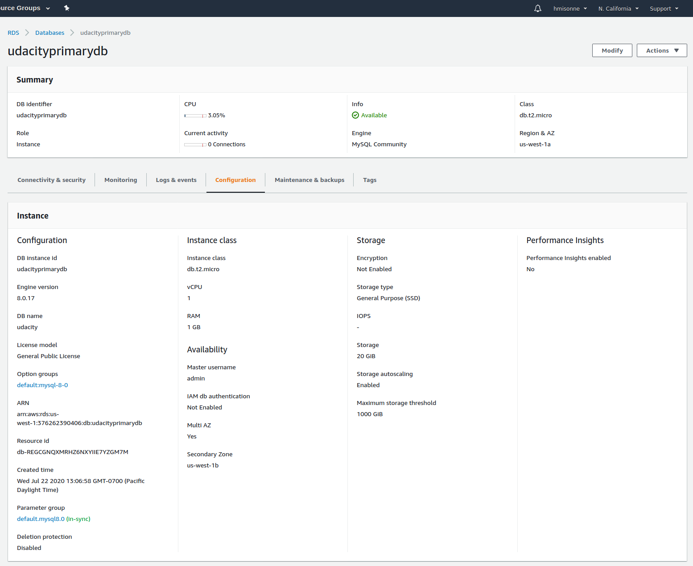
Task: Switch to Connectivity & security tab
Action: tap(52, 180)
